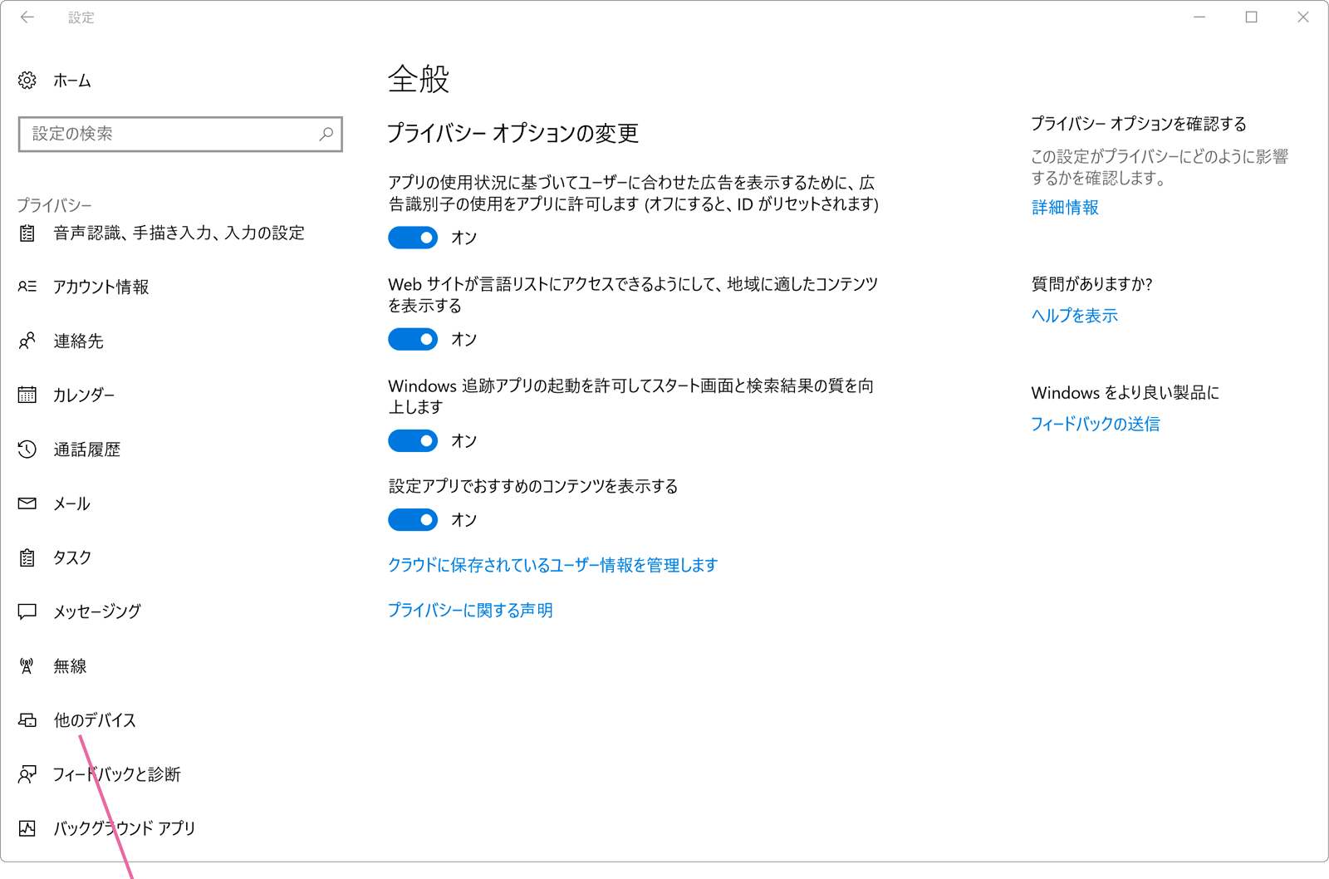1329x879 pixels.
Task: Click the calendar icon
Action: pos(27,395)
